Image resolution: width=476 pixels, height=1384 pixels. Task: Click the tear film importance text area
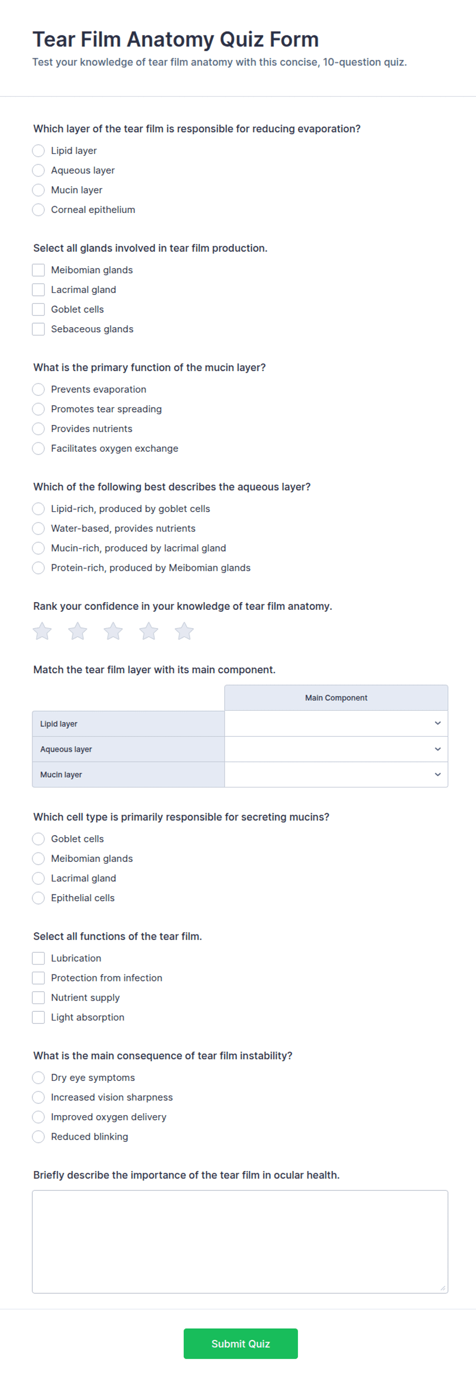coord(240,1241)
